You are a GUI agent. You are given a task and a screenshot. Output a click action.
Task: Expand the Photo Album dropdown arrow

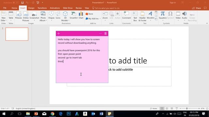(x=46, y=20)
